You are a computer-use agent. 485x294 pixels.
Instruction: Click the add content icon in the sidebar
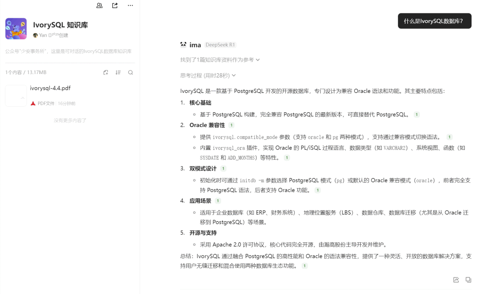[x=106, y=72]
